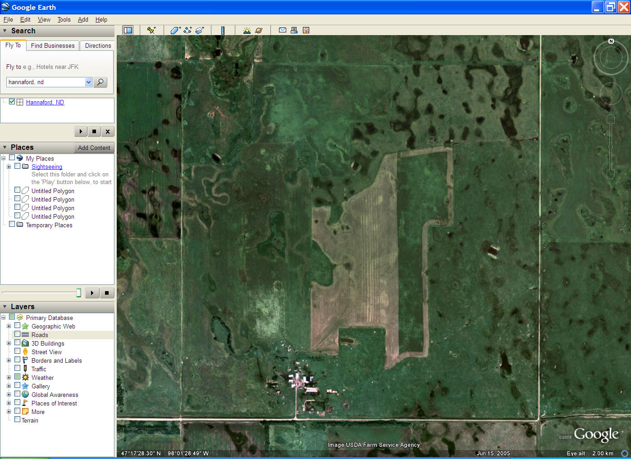The width and height of the screenshot is (631, 459).
Task: Expand the Geographic Web layer node
Action: point(9,326)
